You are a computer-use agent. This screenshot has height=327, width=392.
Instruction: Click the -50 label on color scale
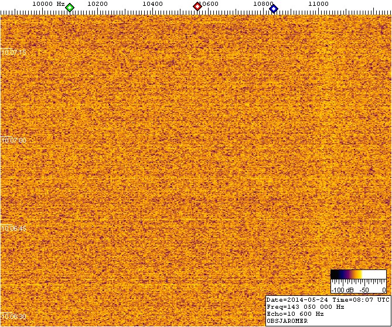point(363,290)
